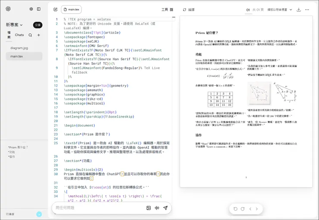Viewport: 319px width, 220px height.
Task: Open the more options ellipsis menu
Action: pyautogui.click(x=307, y=9)
